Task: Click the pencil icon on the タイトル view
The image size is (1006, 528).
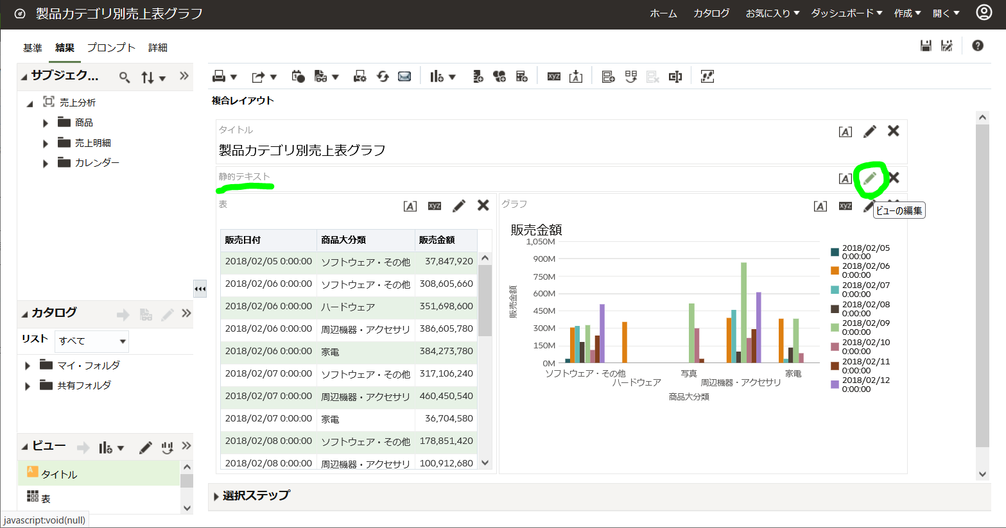Action: coord(870,131)
